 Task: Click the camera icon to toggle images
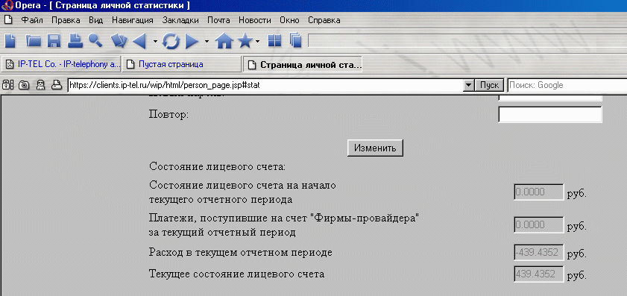click(24, 85)
